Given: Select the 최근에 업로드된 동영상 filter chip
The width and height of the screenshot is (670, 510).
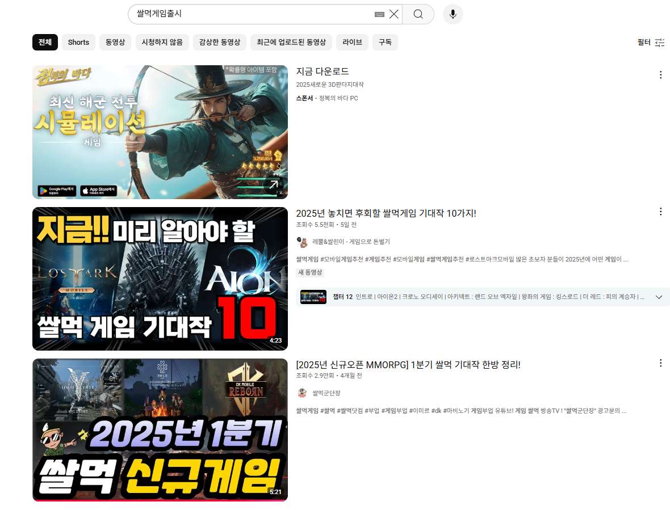Looking at the screenshot, I should (291, 42).
